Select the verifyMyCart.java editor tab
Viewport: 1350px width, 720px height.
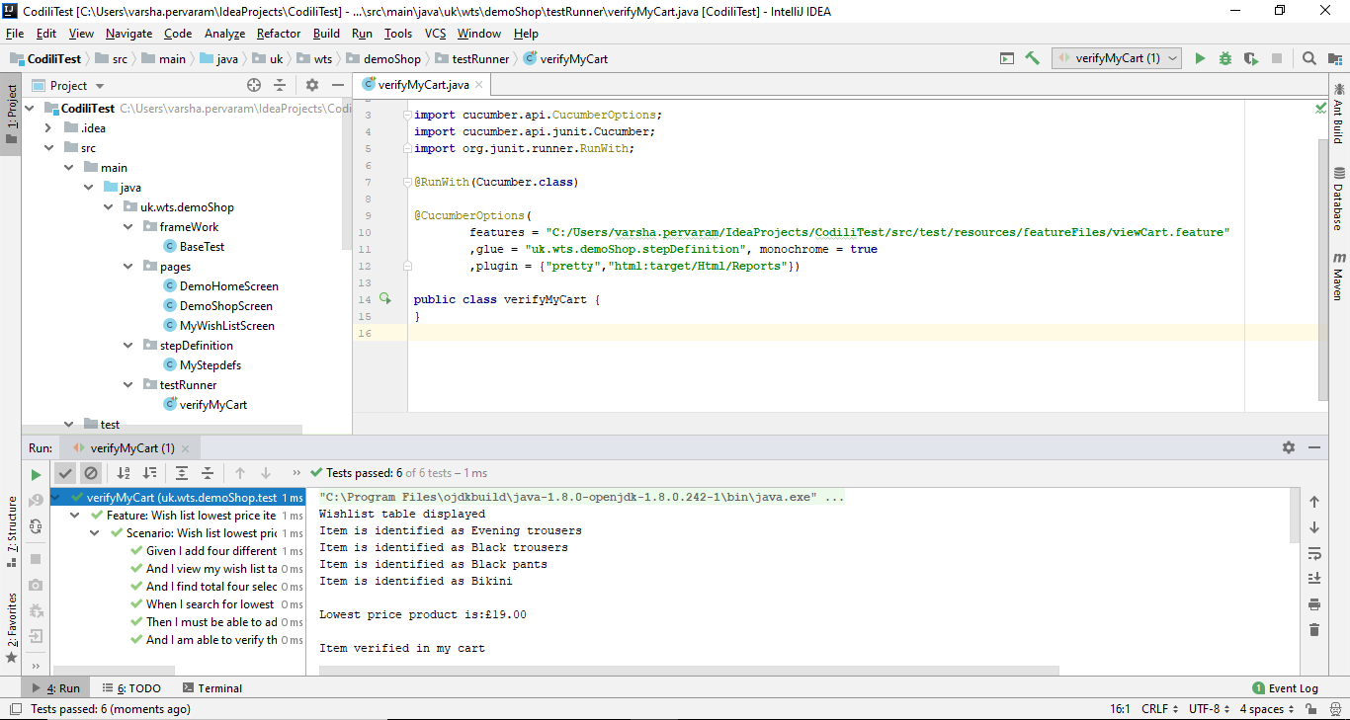423,85
